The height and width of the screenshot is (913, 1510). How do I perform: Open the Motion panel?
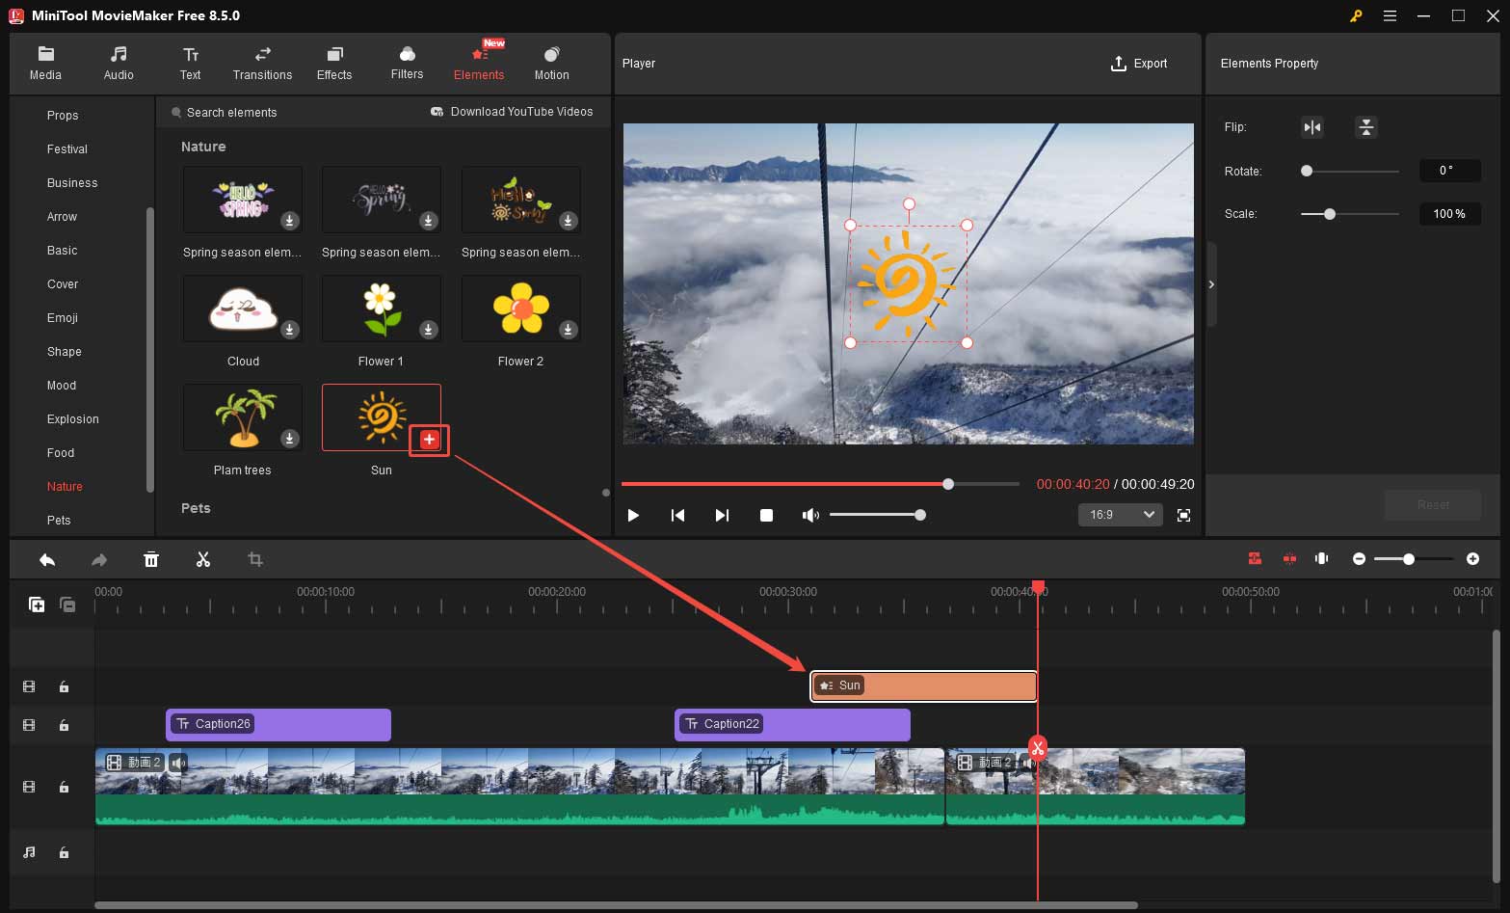click(x=550, y=63)
